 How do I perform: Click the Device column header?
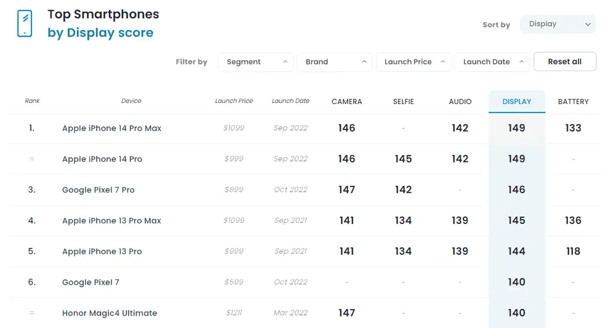pyautogui.click(x=131, y=101)
